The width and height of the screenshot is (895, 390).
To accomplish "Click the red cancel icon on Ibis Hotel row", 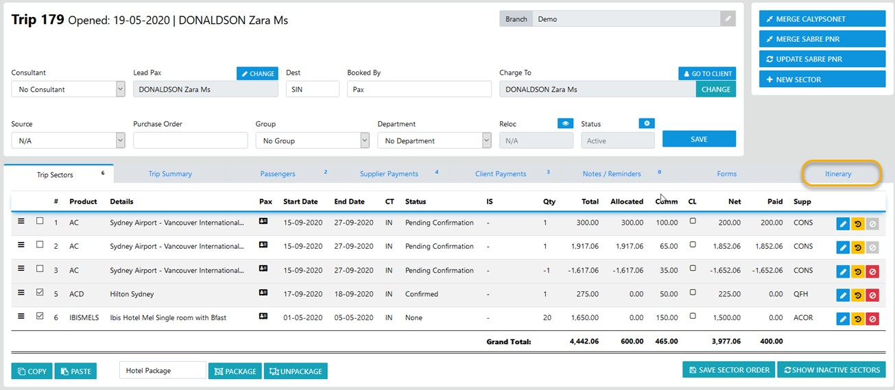I will click(x=872, y=319).
